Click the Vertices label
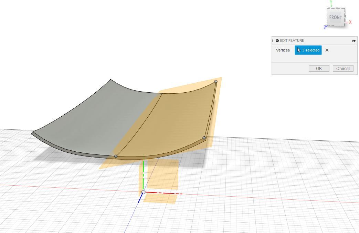This screenshot has width=359, height=233. click(x=283, y=50)
